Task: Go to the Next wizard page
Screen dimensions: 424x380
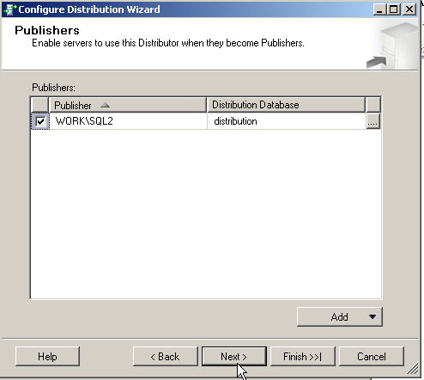Action: [x=234, y=357]
